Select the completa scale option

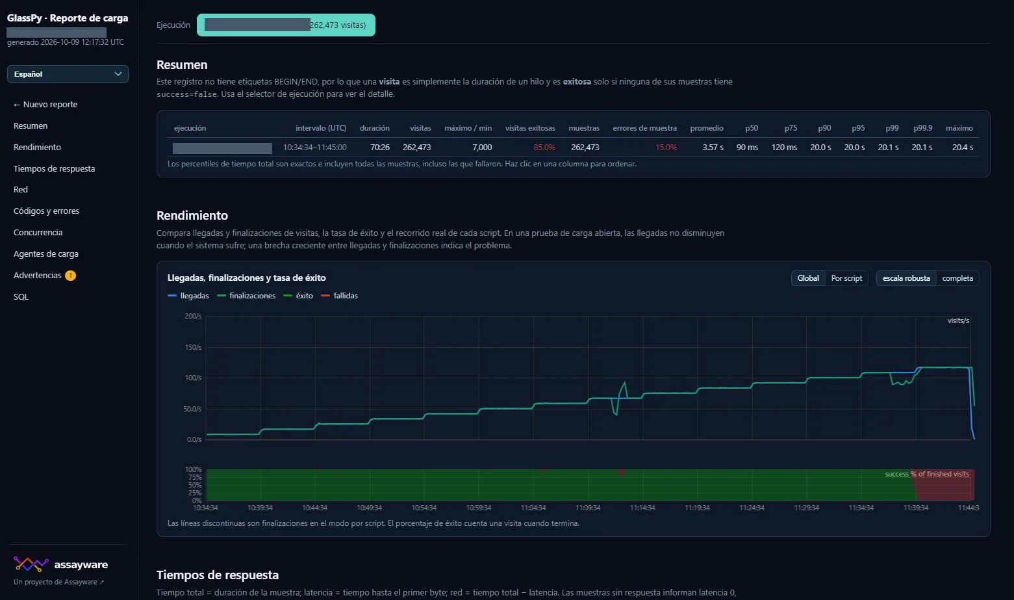(957, 278)
